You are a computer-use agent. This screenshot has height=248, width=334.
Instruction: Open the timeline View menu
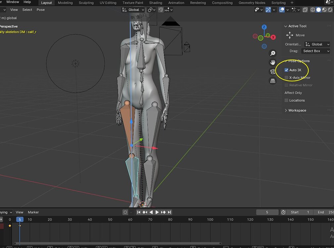click(x=20, y=212)
